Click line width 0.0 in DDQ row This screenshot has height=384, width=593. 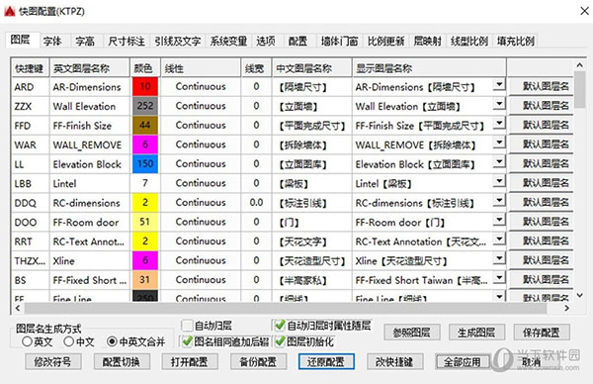coord(256,202)
